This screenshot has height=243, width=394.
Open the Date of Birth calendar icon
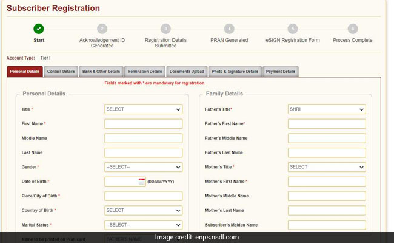(142, 182)
